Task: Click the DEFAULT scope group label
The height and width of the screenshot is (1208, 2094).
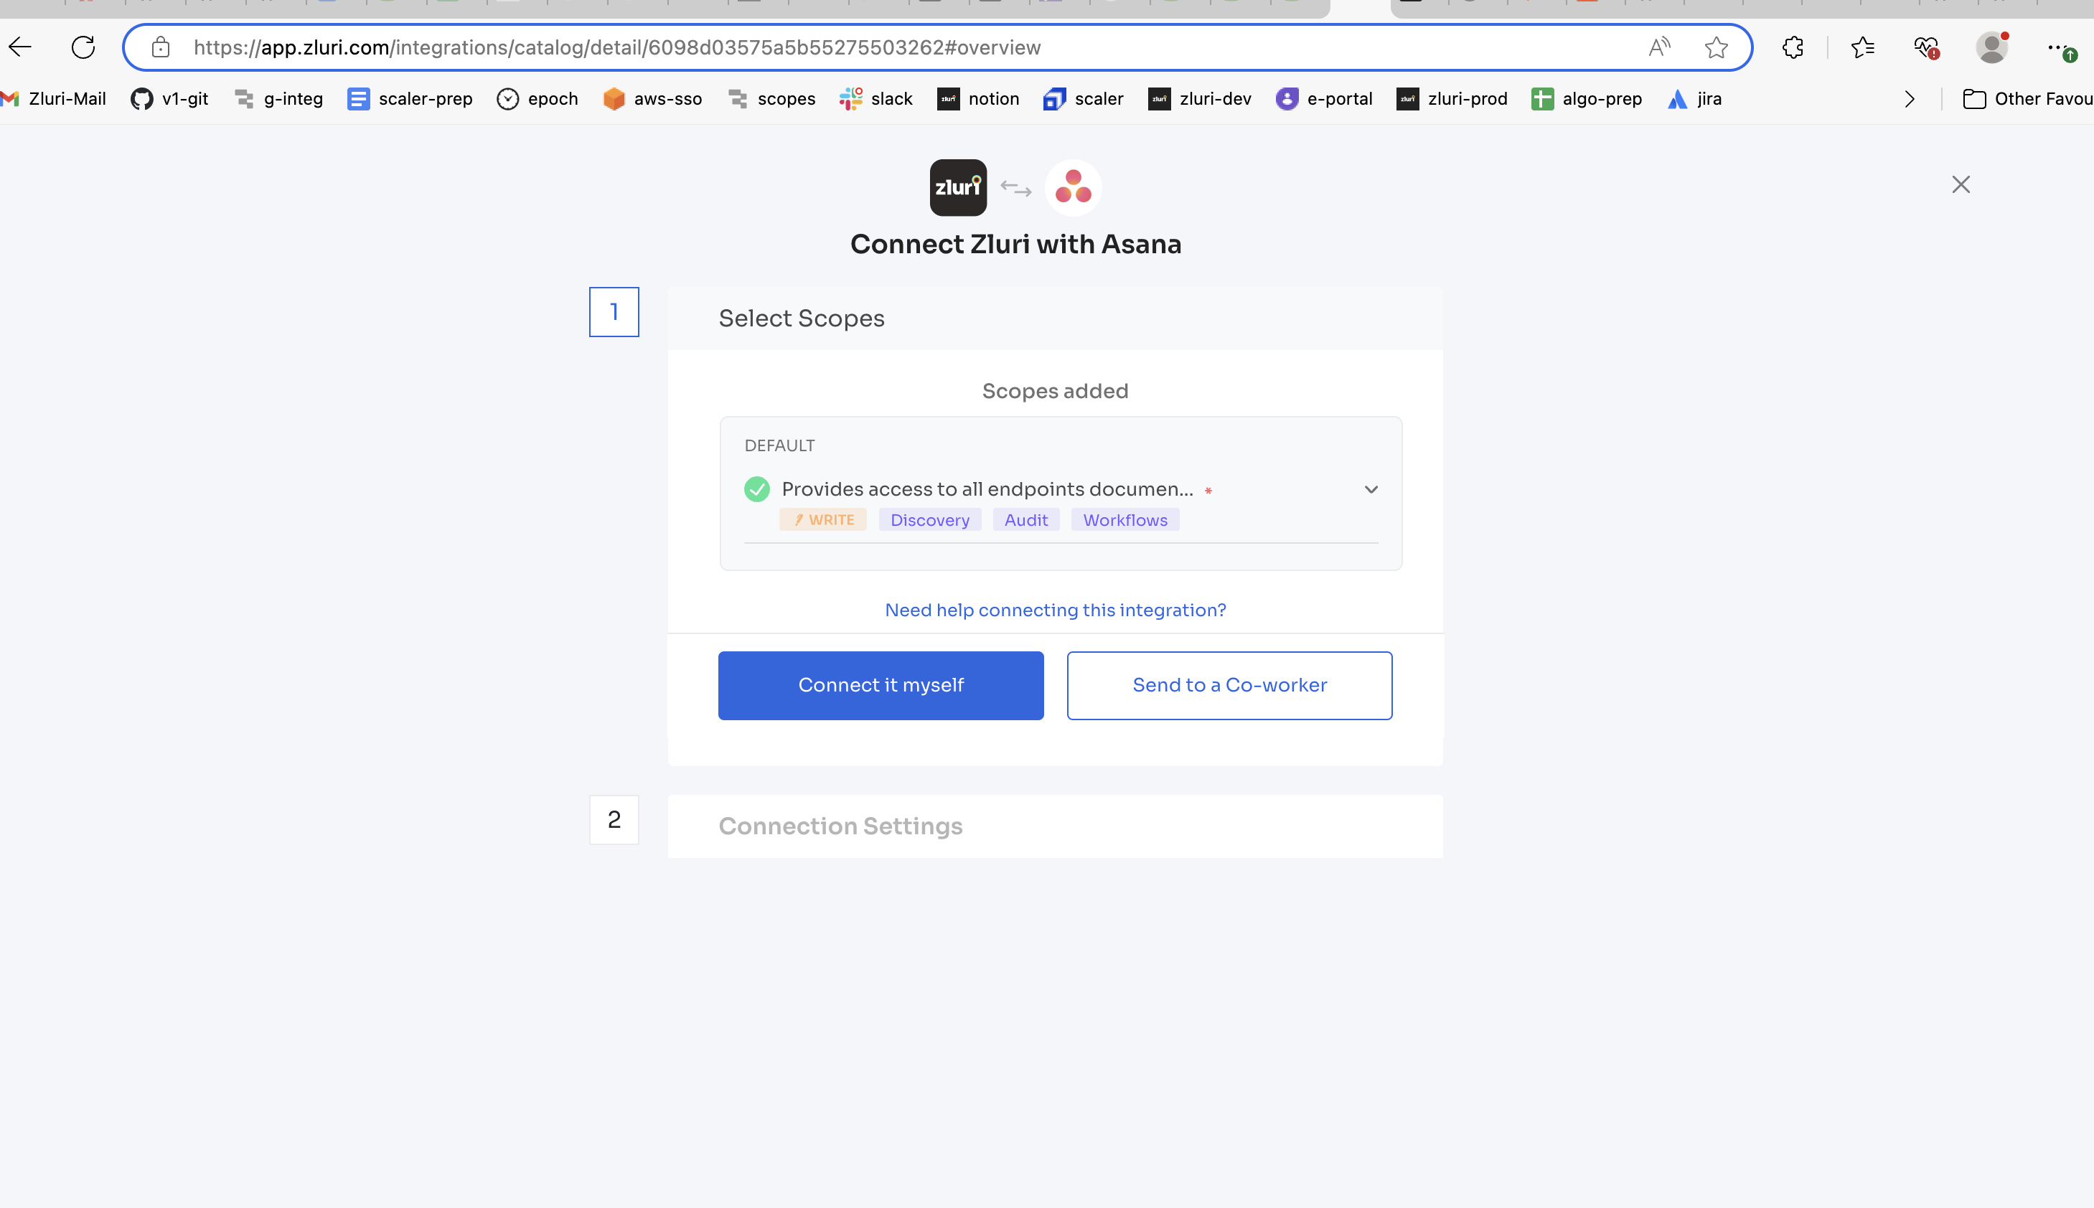Action: point(779,445)
